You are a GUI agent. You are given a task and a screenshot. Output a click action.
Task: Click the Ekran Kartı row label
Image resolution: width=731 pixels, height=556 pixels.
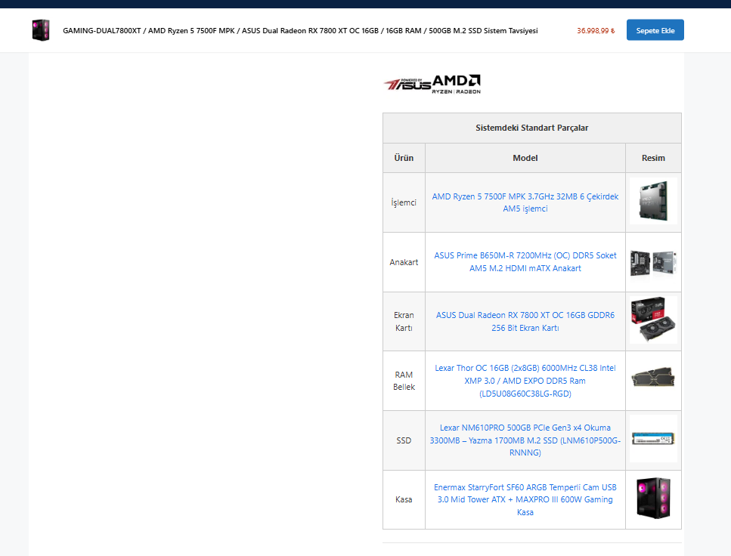(x=404, y=322)
